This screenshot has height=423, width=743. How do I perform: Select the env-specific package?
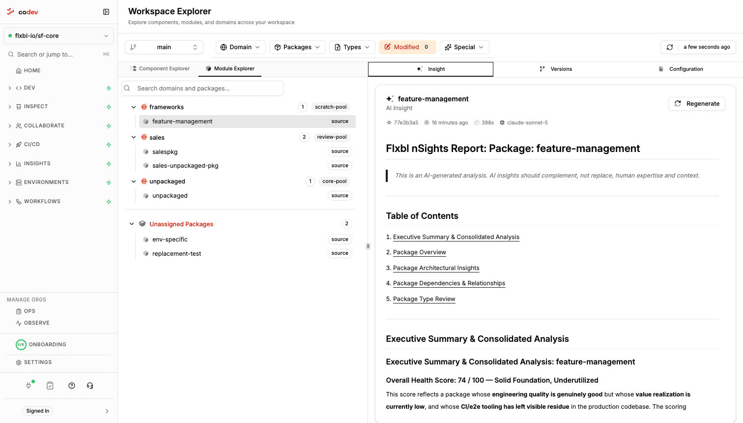coord(247,240)
